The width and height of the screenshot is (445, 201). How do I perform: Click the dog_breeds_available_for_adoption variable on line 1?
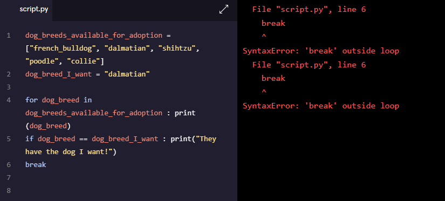[x=94, y=36]
